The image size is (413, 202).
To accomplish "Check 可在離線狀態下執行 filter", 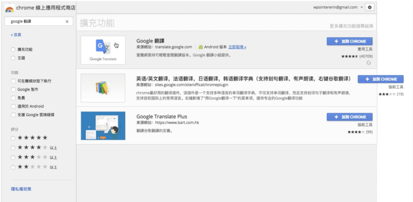I will coord(13,81).
